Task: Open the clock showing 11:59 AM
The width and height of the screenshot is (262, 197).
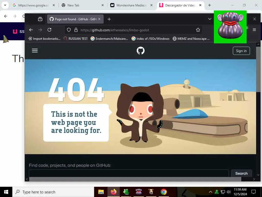Action: (240, 192)
